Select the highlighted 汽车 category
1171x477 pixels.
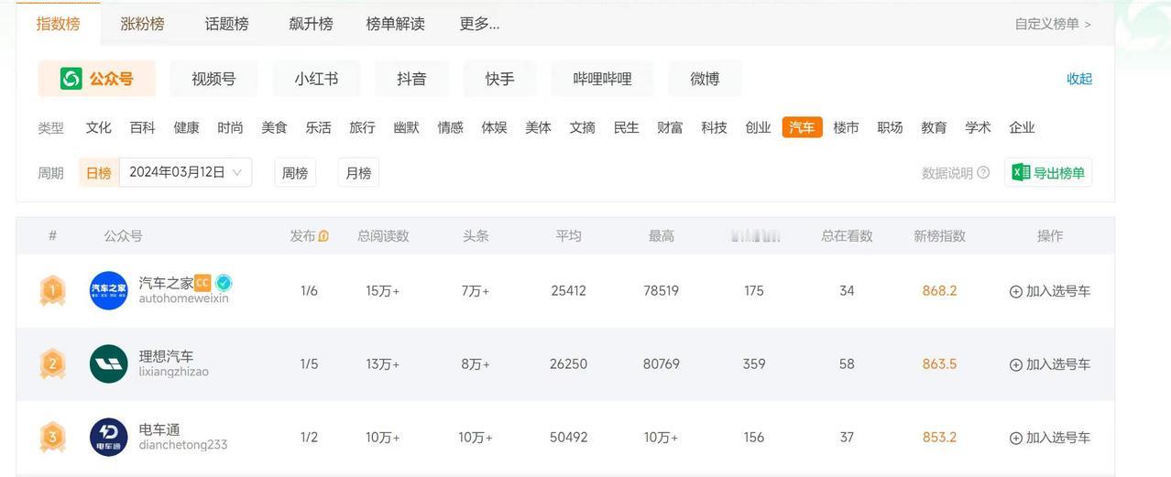pos(802,127)
